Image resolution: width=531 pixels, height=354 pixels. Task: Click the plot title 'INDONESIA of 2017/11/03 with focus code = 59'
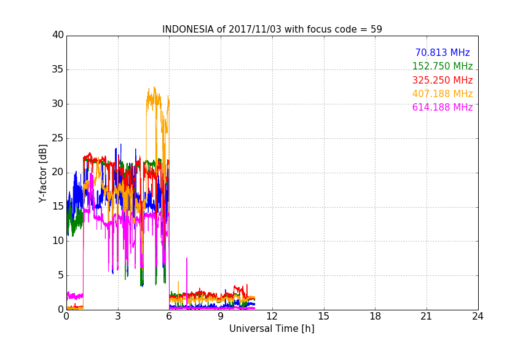point(272,29)
